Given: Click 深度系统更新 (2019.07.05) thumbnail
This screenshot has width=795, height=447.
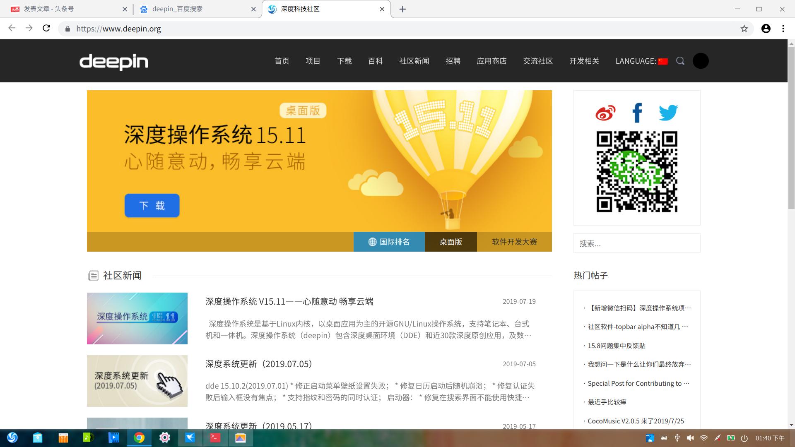Looking at the screenshot, I should point(137,381).
